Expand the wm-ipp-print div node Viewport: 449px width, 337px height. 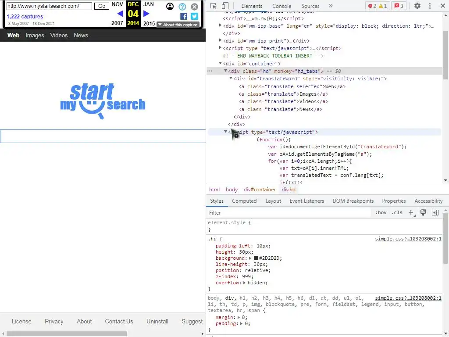point(220,40)
